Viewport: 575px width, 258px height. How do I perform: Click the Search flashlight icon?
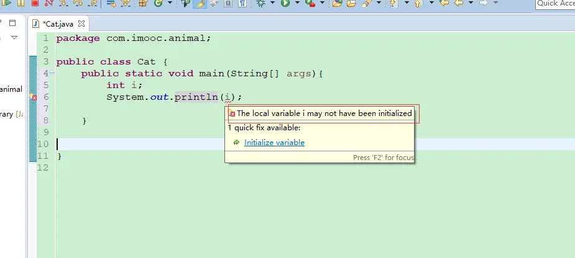tap(367, 3)
